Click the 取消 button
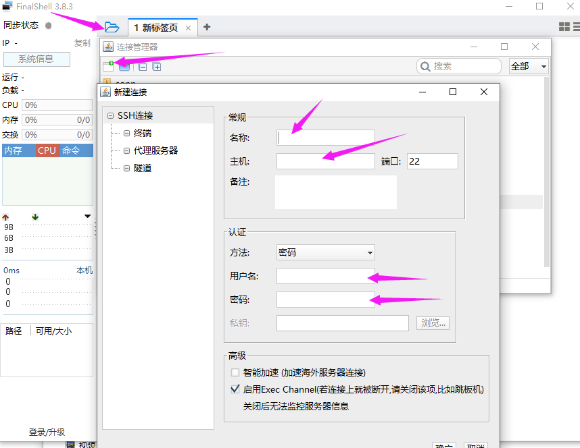The height and width of the screenshot is (448, 580). (476, 445)
